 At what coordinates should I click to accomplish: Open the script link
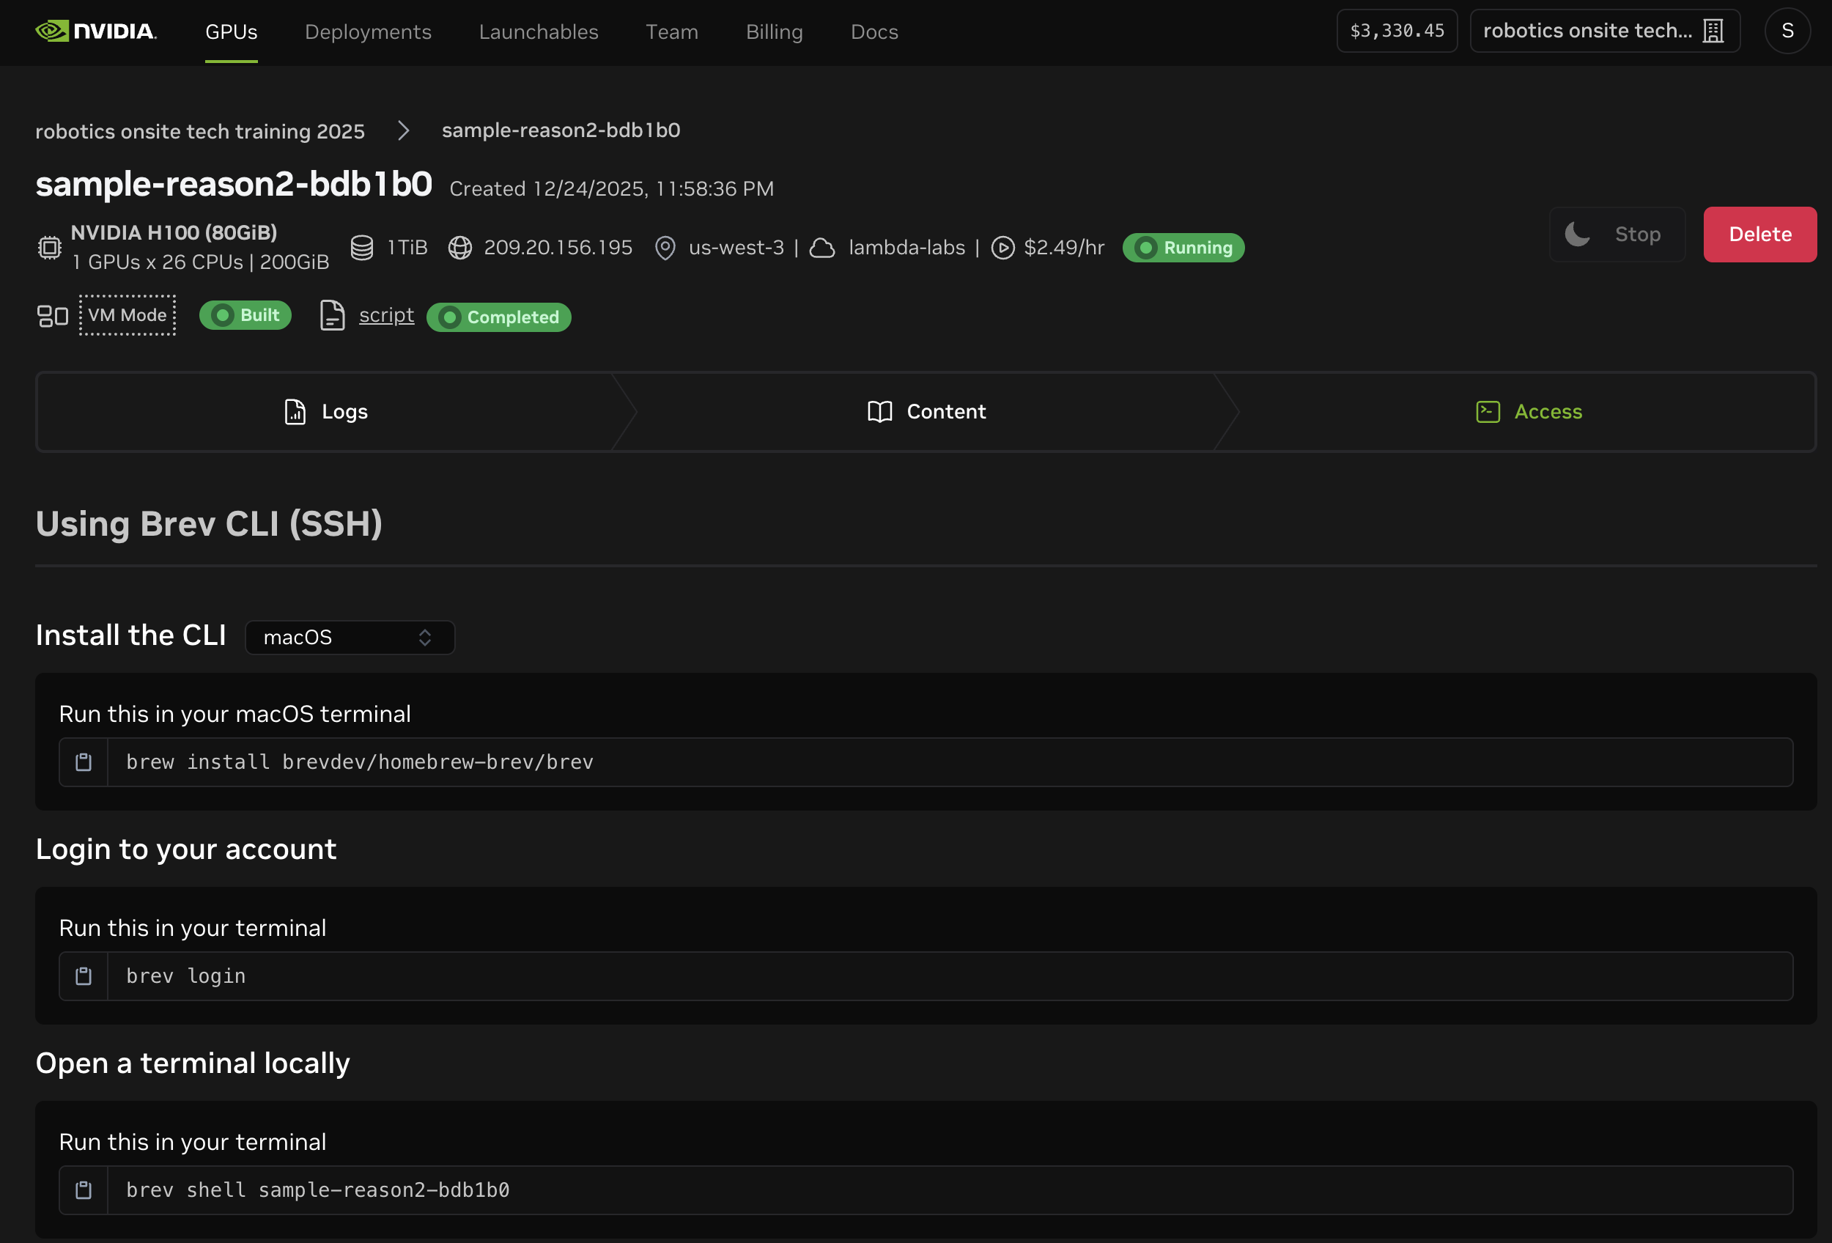click(386, 315)
